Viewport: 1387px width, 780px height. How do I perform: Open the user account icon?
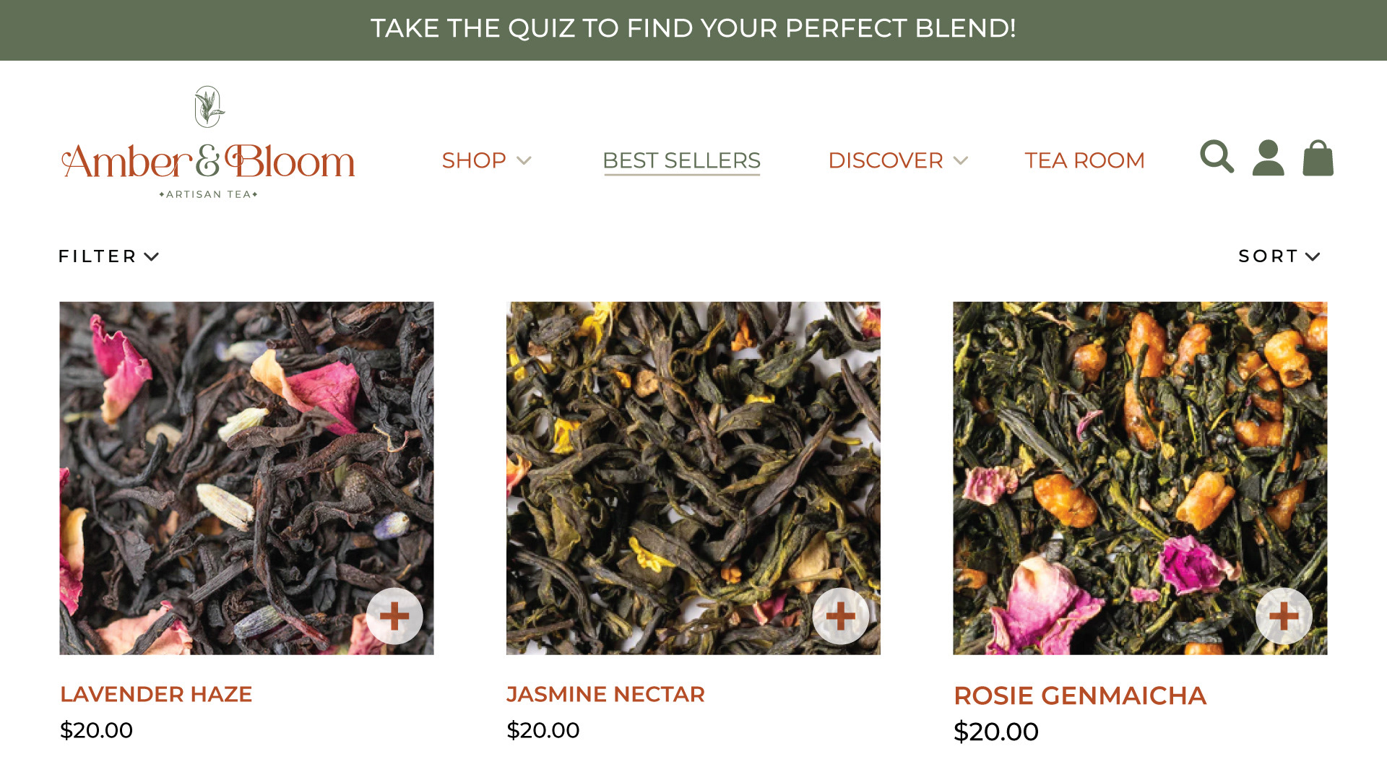coord(1268,157)
